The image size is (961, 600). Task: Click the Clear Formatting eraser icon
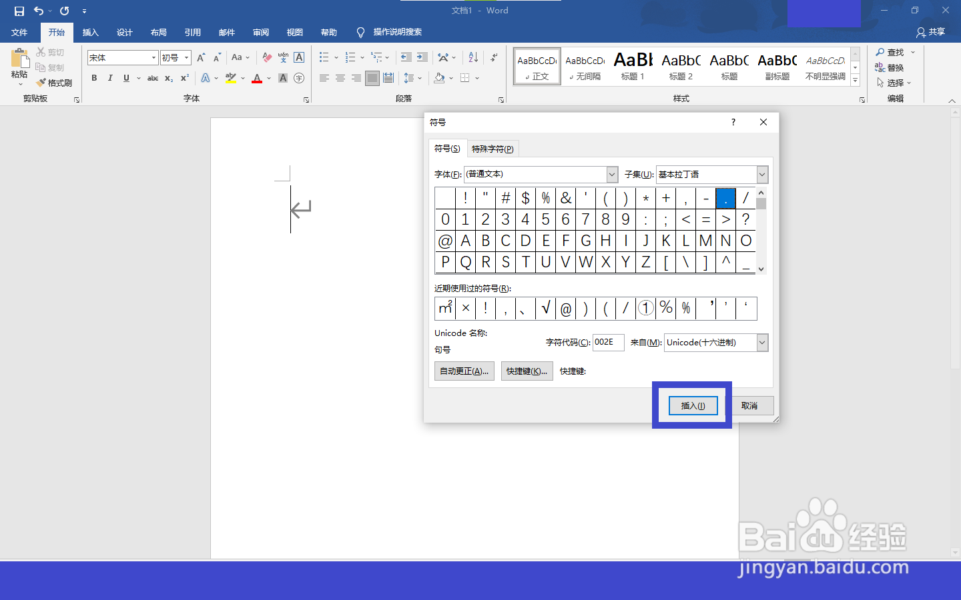(x=267, y=58)
